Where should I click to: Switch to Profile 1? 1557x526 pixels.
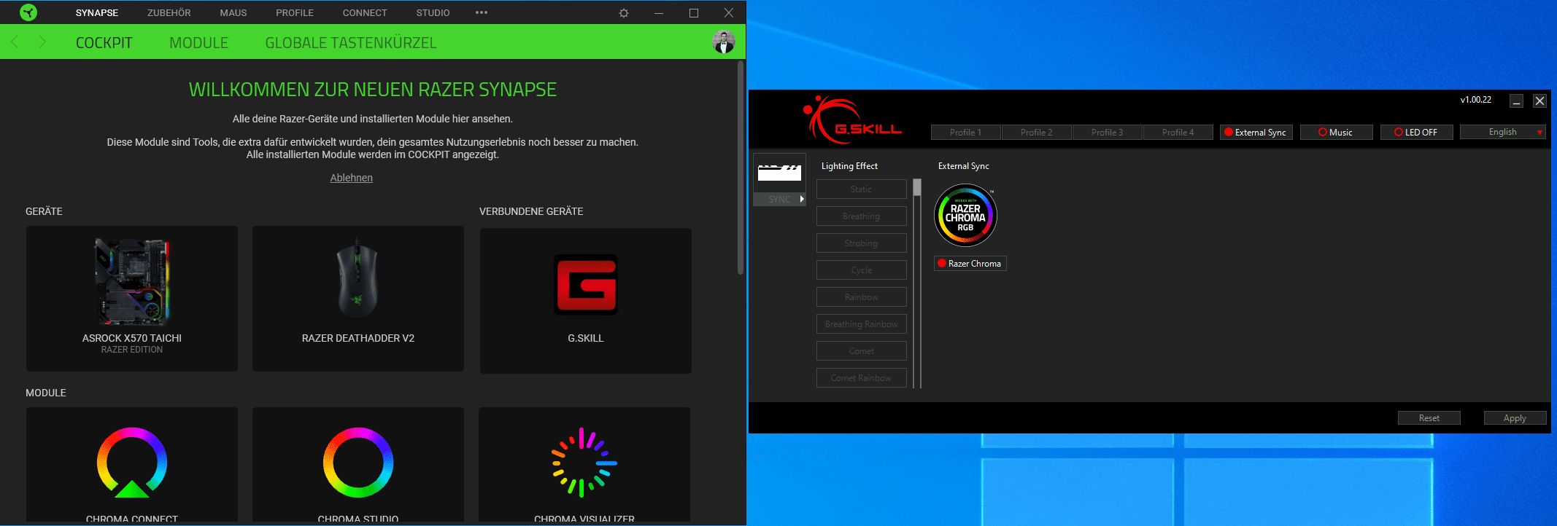point(965,133)
